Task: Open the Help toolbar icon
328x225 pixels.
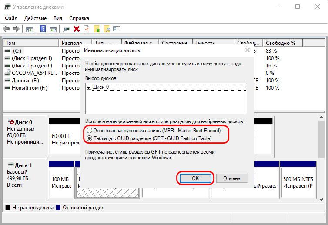Action: click(43, 29)
